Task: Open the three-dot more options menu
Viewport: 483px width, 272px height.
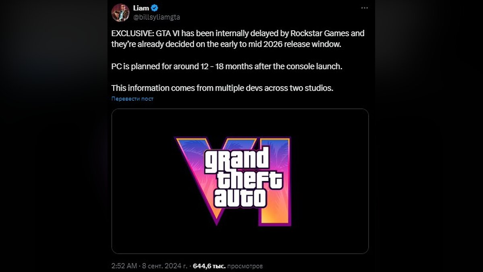Action: click(x=364, y=8)
